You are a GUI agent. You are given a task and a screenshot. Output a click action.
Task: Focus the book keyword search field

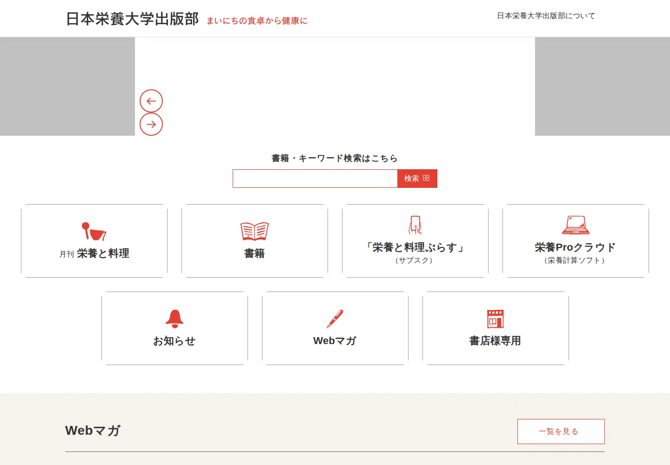(315, 179)
